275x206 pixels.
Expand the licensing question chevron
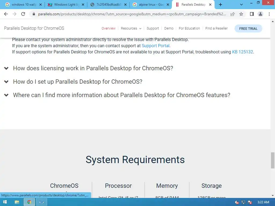tap(6, 68)
